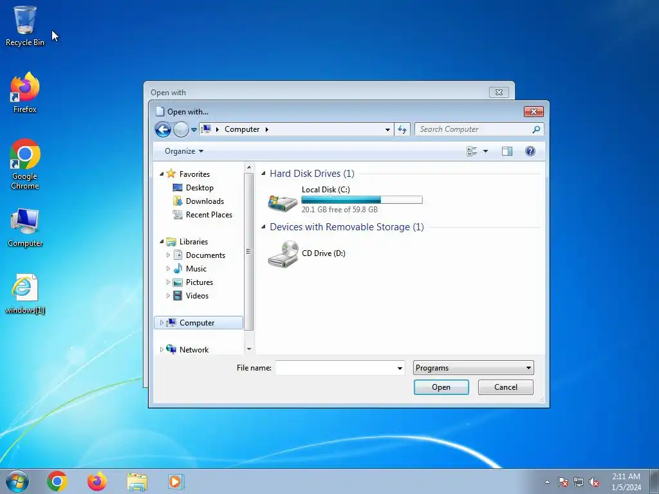Open the Recycle Bin desktop icon
The height and width of the screenshot is (494, 659).
pos(25,26)
